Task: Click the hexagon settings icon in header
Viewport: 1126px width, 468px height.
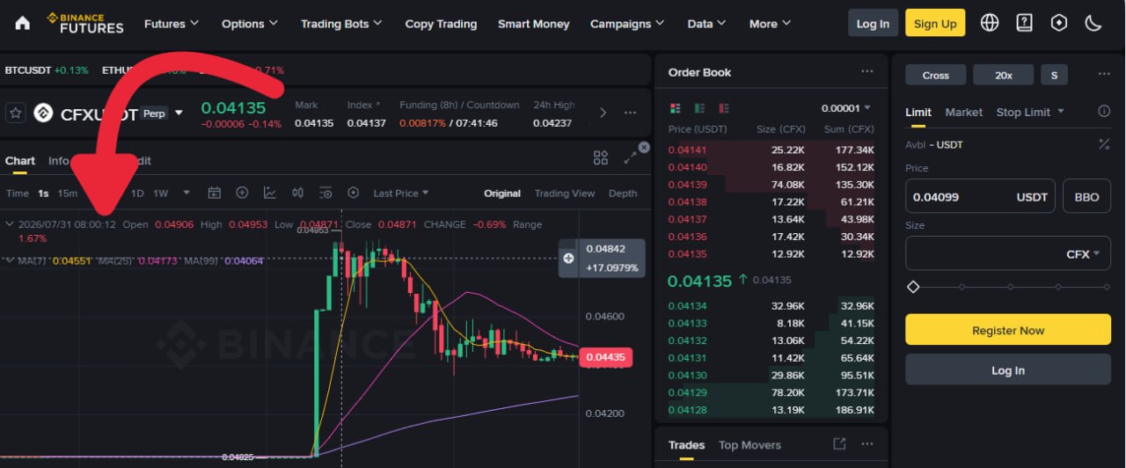Action: click(x=1059, y=23)
